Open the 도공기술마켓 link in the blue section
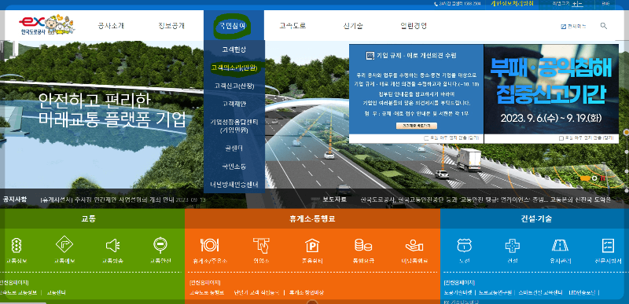The height and width of the screenshot is (304, 629). (x=458, y=292)
